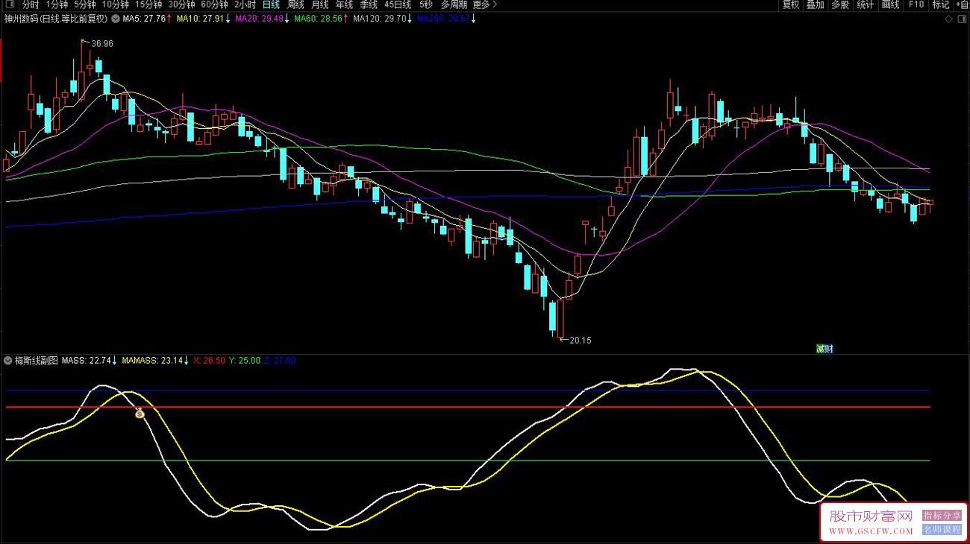Image resolution: width=970 pixels, height=544 pixels.
Task: Select the 月线 monthly chart tab
Action: click(320, 4)
